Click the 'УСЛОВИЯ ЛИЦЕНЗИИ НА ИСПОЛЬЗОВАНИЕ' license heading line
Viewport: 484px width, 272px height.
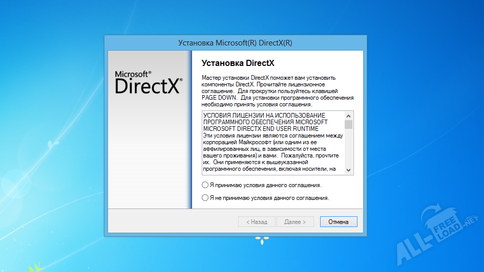click(x=264, y=116)
